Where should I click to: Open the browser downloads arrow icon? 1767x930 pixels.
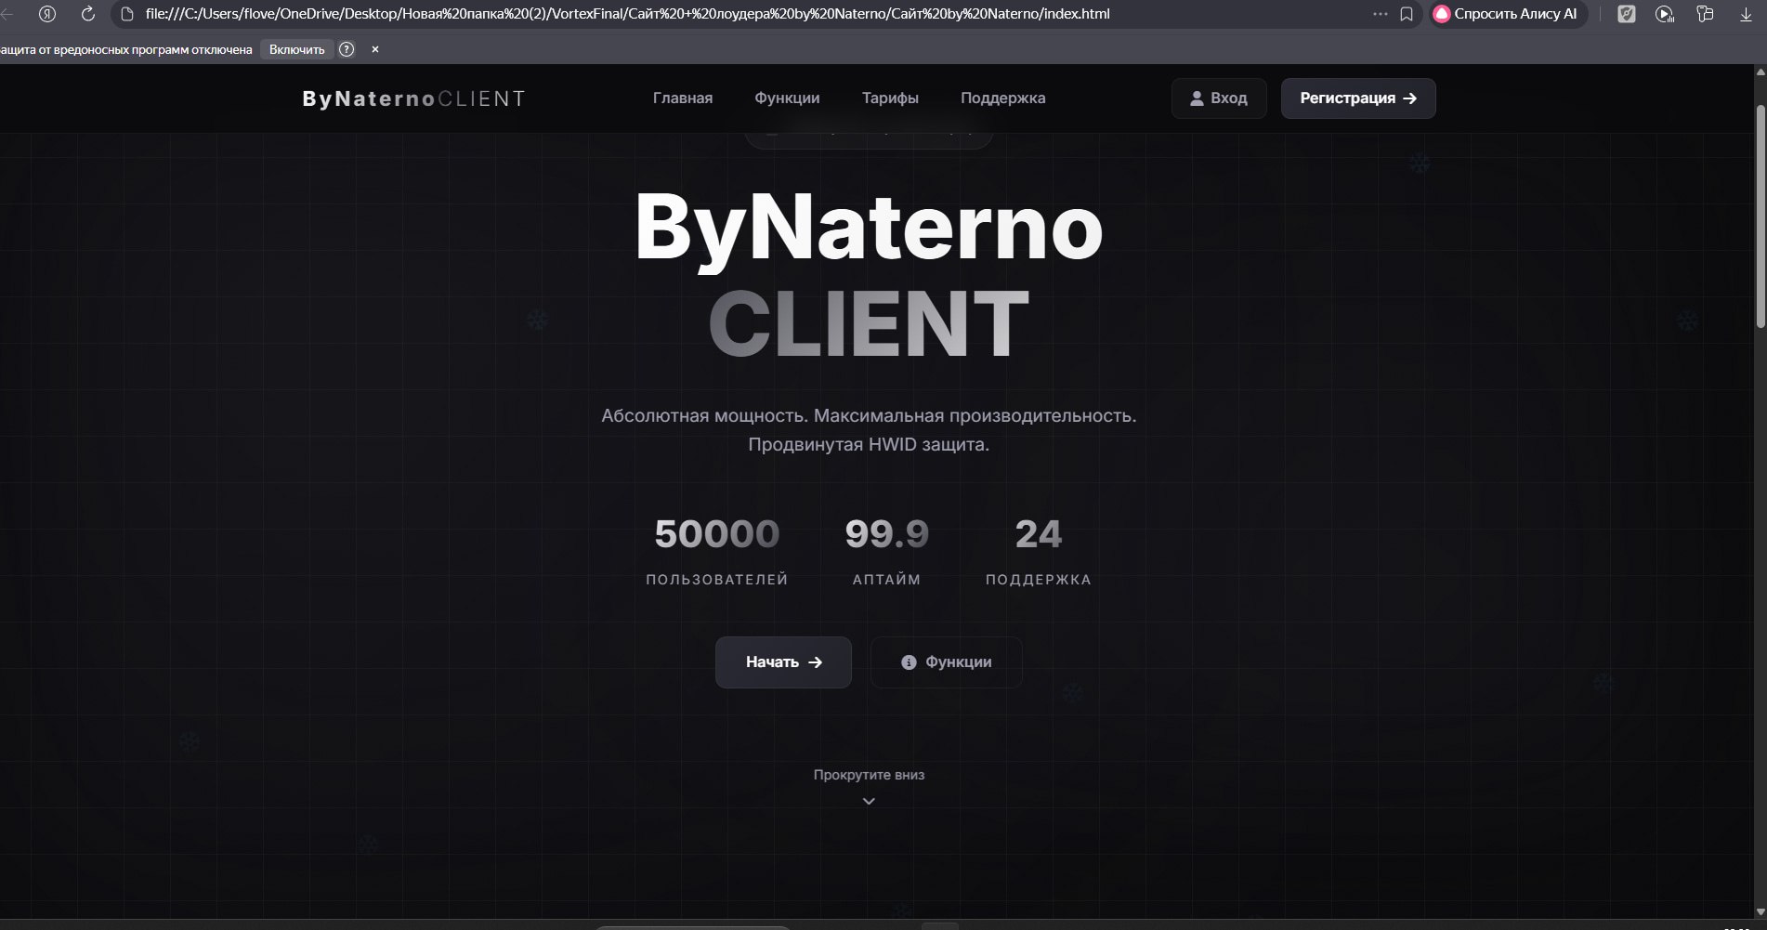point(1745,14)
